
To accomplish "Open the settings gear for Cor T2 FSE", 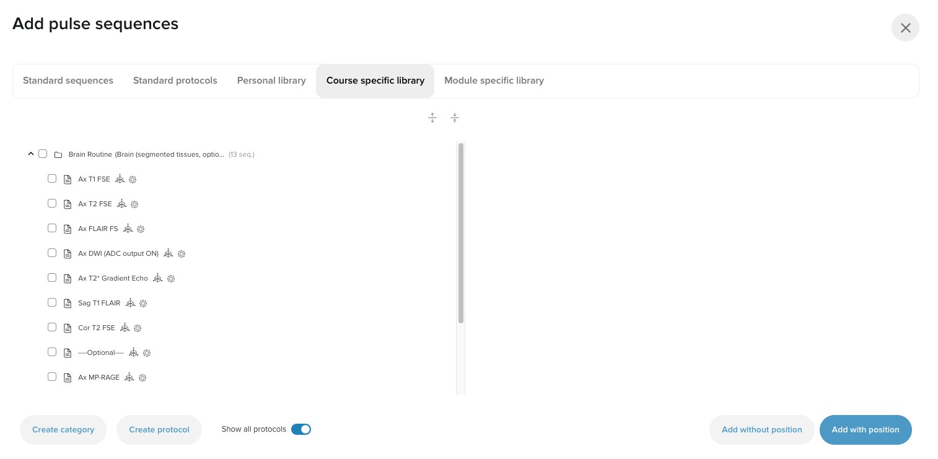I will pyautogui.click(x=138, y=328).
